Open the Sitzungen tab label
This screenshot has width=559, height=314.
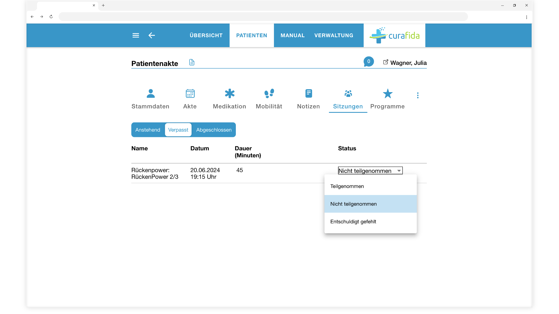pos(348,106)
